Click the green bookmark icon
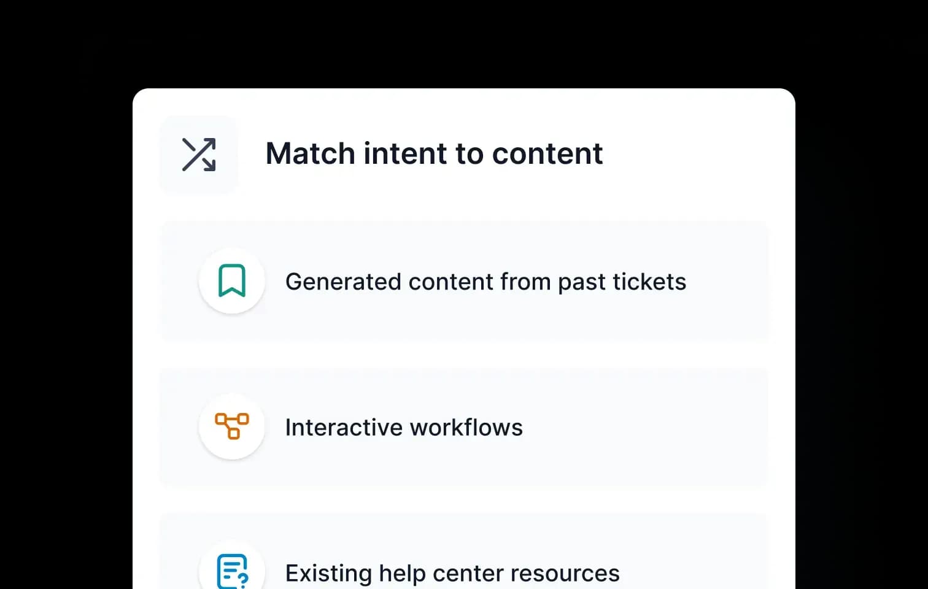 point(232,281)
